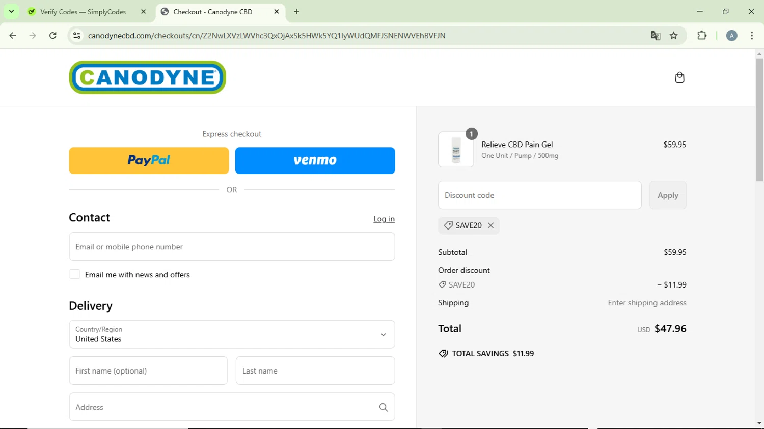Image resolution: width=764 pixels, height=429 pixels.
Task: Apply the discount code
Action: coord(668,195)
